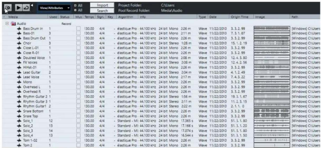Click the Close L-01 waveform icon
321x148 pixels.
coord(19,48)
